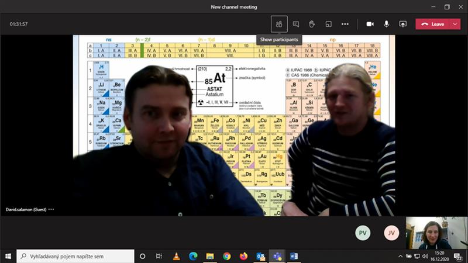
Task: Select the JV participant avatar
Action: click(391, 233)
